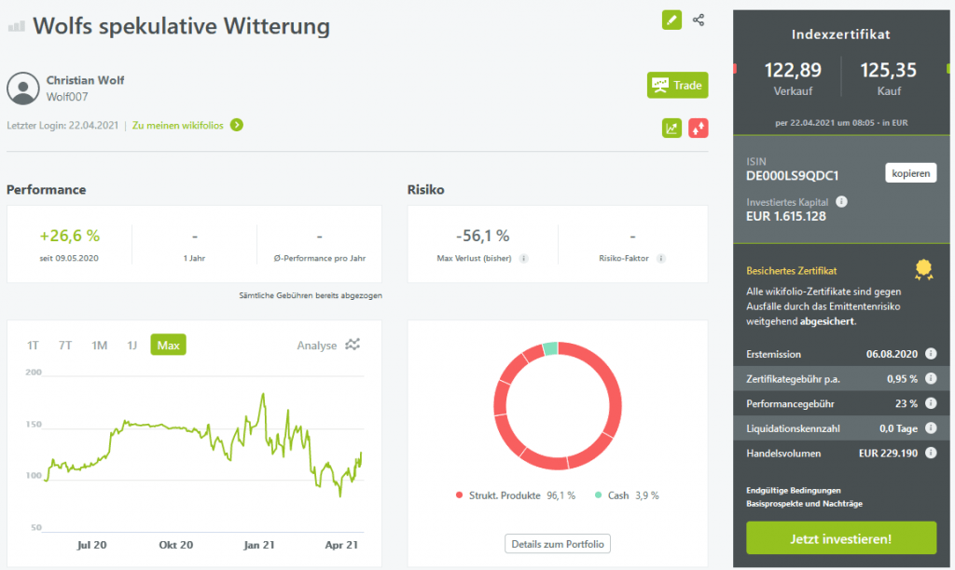Open info icon beside Investiertes Kapital
955x570 pixels.
[841, 201]
